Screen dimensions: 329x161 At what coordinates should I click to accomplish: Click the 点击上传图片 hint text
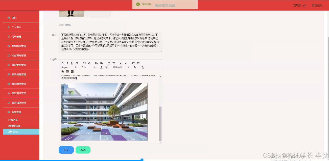pyautogui.click(x=65, y=25)
